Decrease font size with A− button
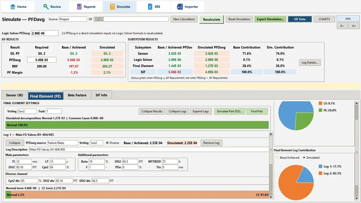The height and width of the screenshot is (203, 361). 342,26
